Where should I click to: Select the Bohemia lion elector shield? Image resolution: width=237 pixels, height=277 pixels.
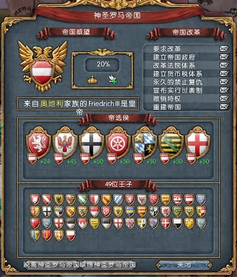[x=39, y=142]
